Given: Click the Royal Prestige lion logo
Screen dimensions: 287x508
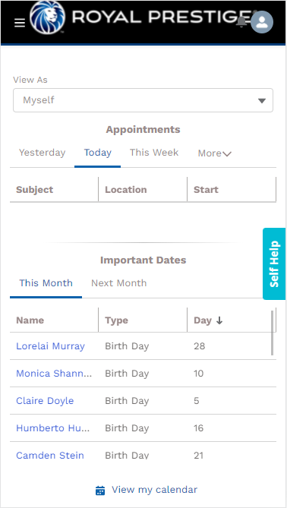Looking at the screenshot, I should [x=47, y=17].
